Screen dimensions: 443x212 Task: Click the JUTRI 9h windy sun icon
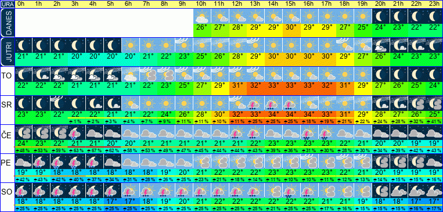[x=185, y=45]
